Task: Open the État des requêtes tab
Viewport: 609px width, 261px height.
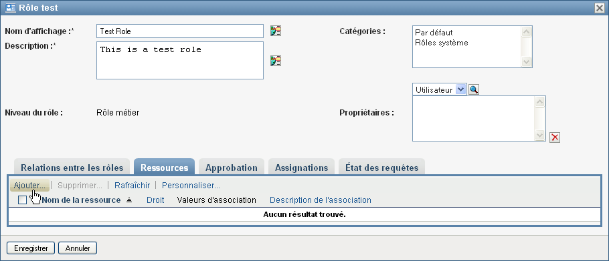Action: point(381,168)
